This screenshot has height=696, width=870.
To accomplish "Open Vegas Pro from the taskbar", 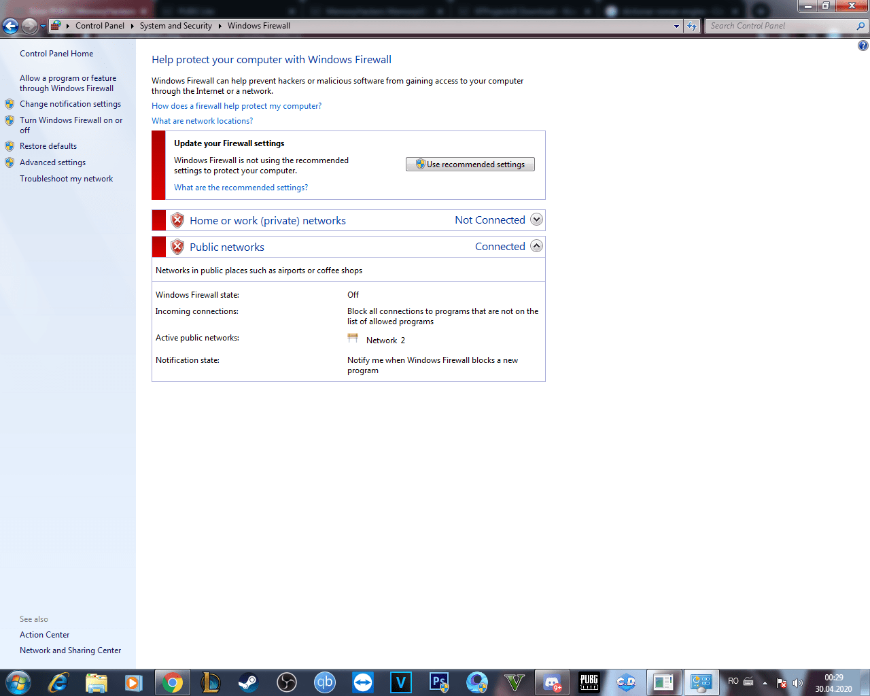I will 401,682.
